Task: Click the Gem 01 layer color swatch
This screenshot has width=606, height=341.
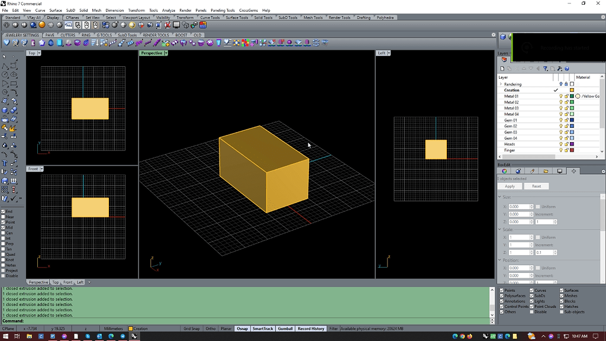Action: (x=572, y=120)
